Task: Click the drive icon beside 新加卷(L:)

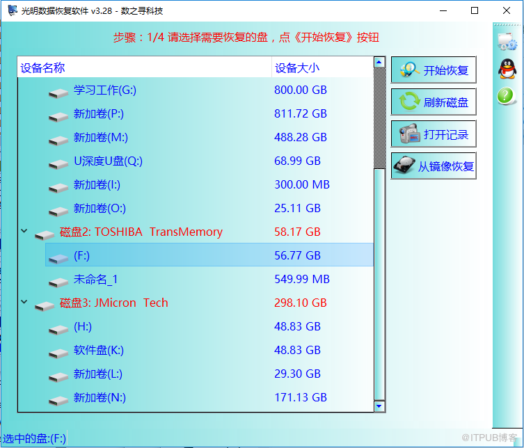Action: point(58,377)
